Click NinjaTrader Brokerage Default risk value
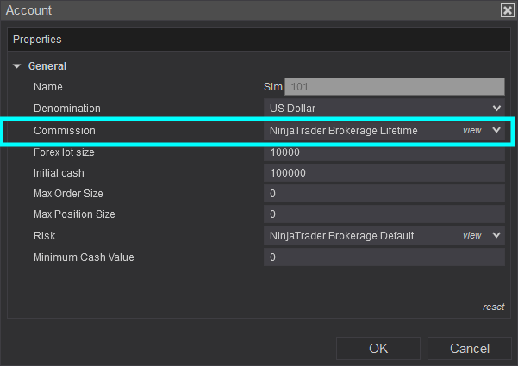 [x=341, y=236]
